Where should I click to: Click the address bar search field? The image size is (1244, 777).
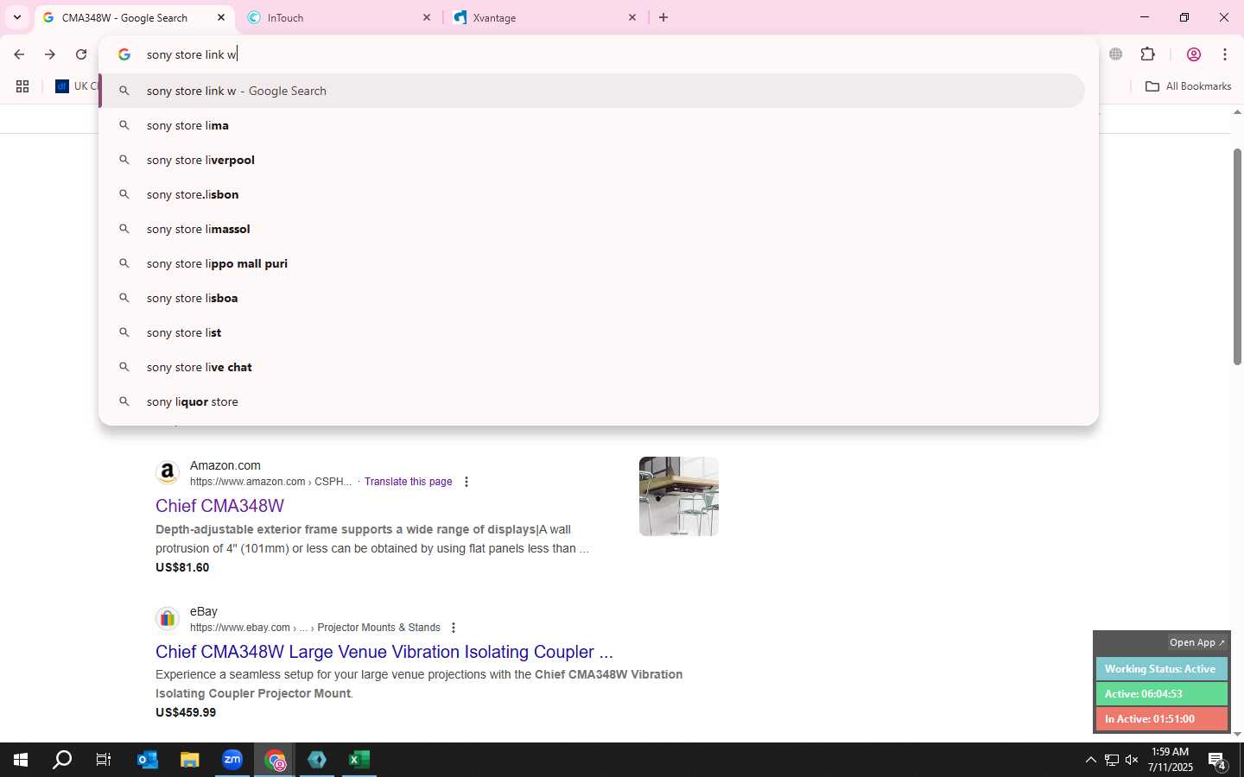tap(598, 54)
